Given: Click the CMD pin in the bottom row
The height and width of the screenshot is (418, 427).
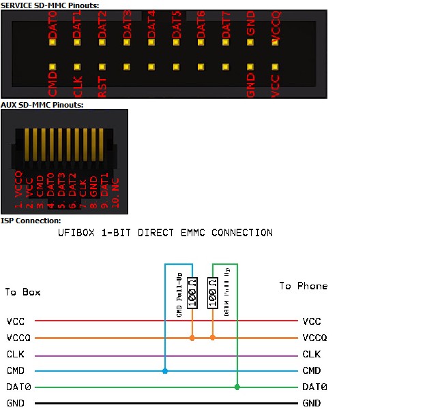Looking at the screenshot, I should coord(53,67).
